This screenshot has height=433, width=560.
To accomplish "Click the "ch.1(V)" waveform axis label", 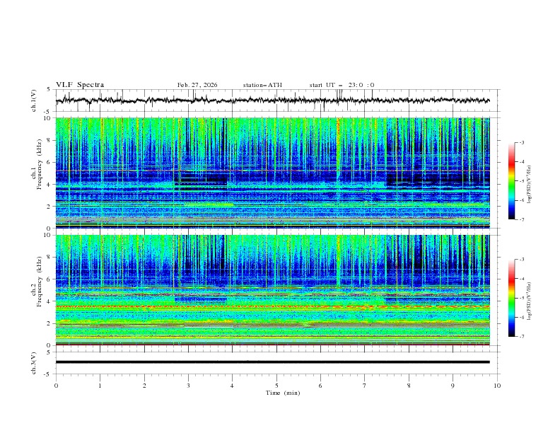I will [34, 100].
